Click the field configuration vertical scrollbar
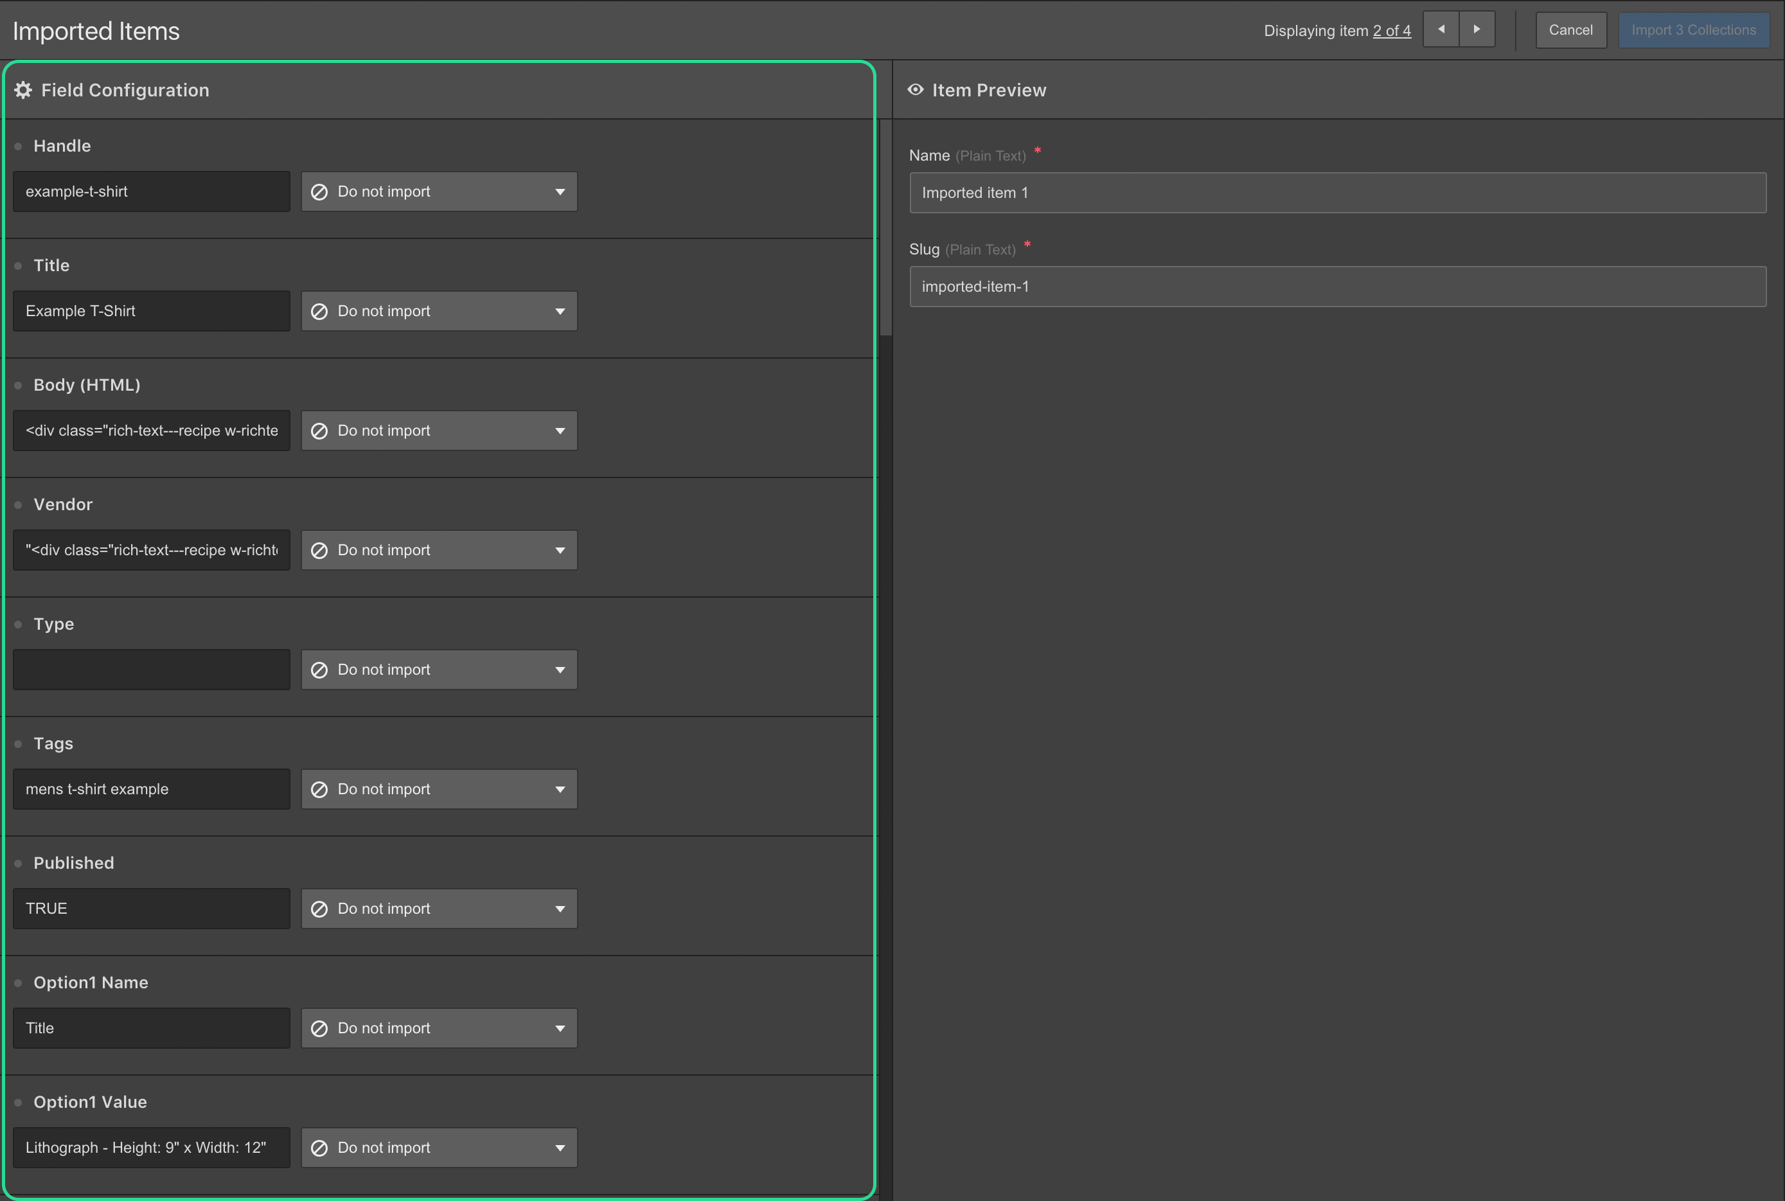The height and width of the screenshot is (1201, 1785). pos(886,228)
